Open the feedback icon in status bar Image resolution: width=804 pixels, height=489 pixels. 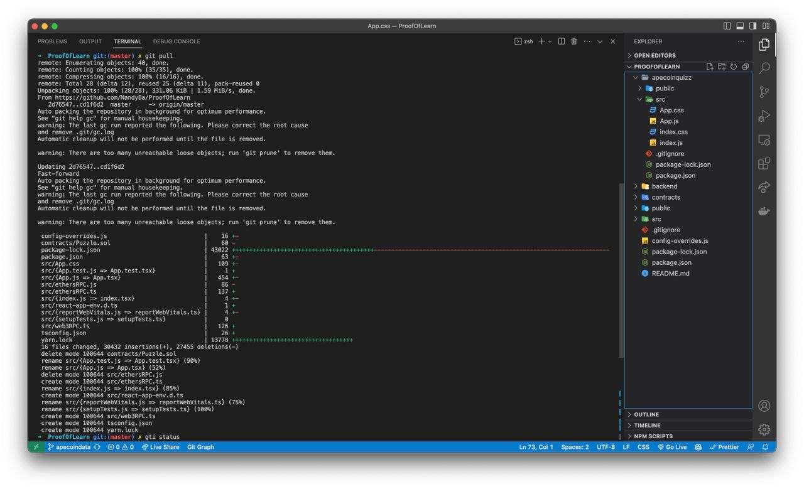[750, 447]
